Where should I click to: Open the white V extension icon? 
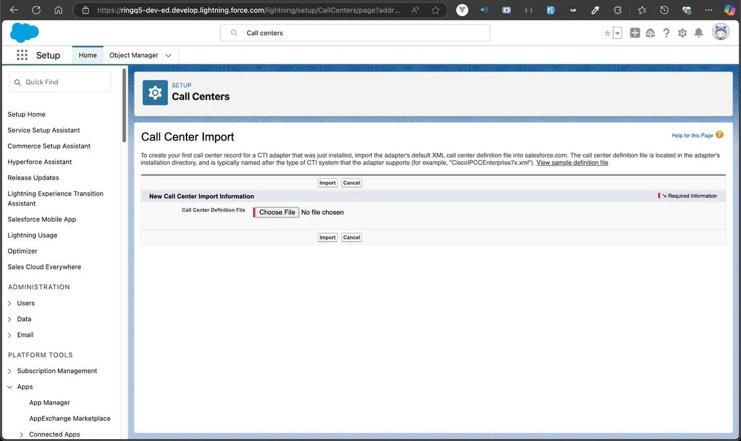[462, 10]
